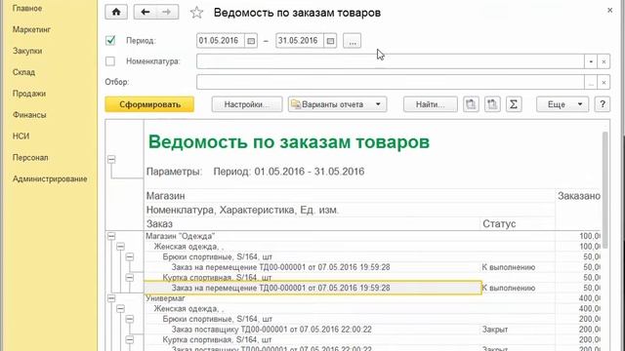The height and width of the screenshot is (351, 625).
Task: Select the first Закрыт status cell
Action: point(495,330)
